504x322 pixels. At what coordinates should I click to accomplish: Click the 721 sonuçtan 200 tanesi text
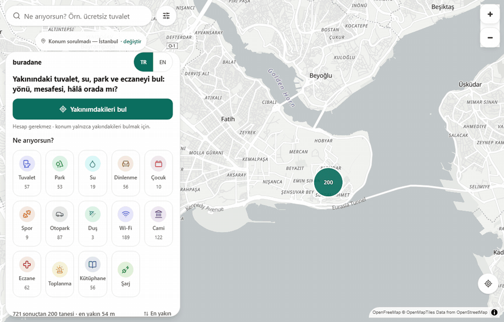click(43, 314)
